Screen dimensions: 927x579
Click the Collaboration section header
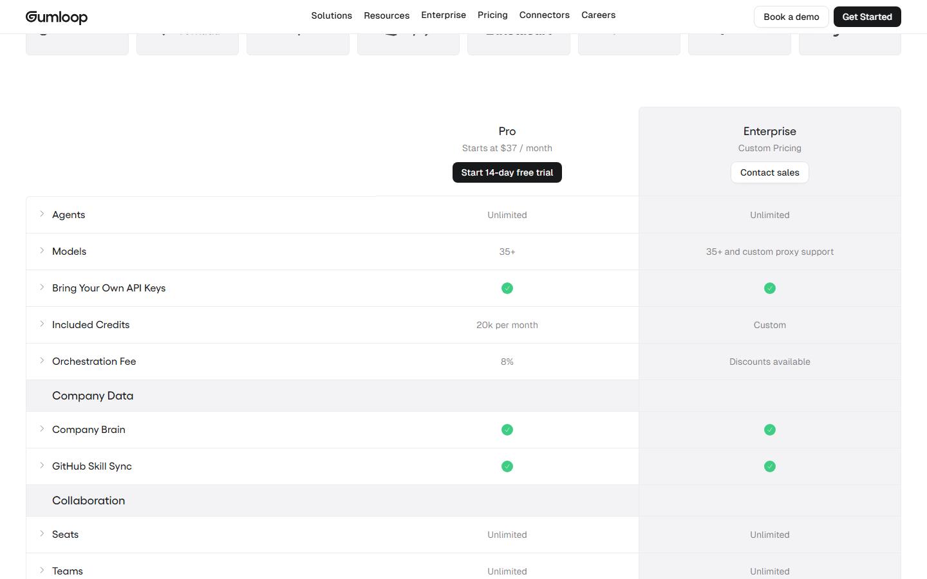click(x=89, y=501)
